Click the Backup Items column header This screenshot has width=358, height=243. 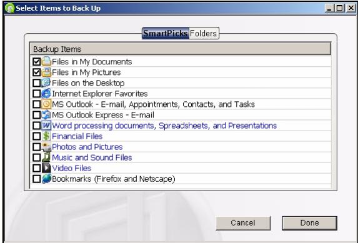click(181, 49)
